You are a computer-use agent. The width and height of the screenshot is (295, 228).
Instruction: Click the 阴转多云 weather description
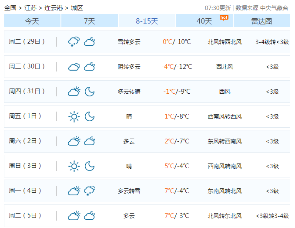pyautogui.click(x=129, y=67)
